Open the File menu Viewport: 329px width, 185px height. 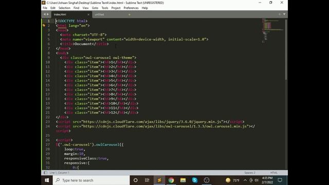point(45,8)
